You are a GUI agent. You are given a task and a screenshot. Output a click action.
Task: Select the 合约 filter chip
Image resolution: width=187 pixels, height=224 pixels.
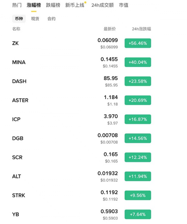[x=51, y=19]
